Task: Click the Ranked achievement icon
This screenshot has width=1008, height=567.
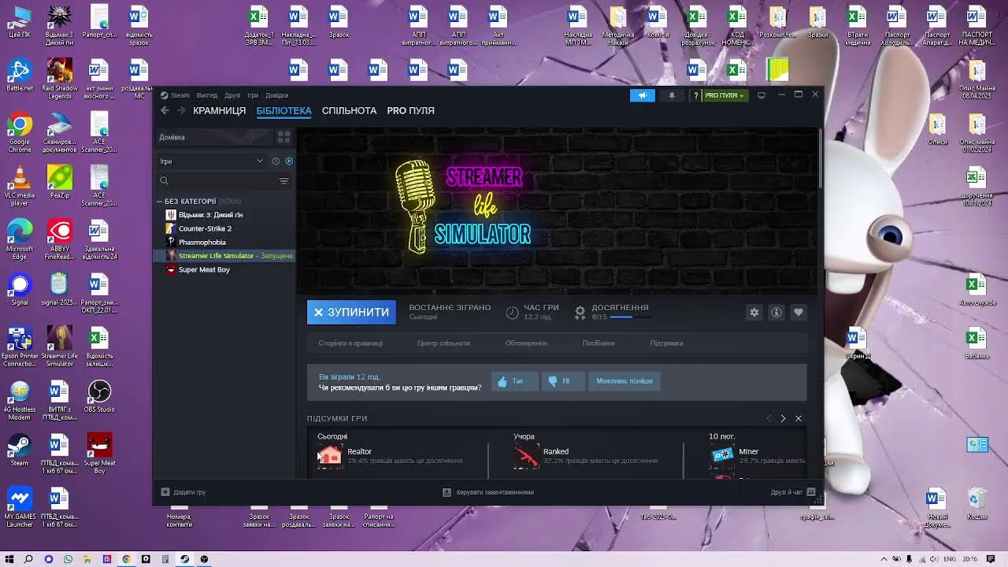Action: [x=526, y=456]
